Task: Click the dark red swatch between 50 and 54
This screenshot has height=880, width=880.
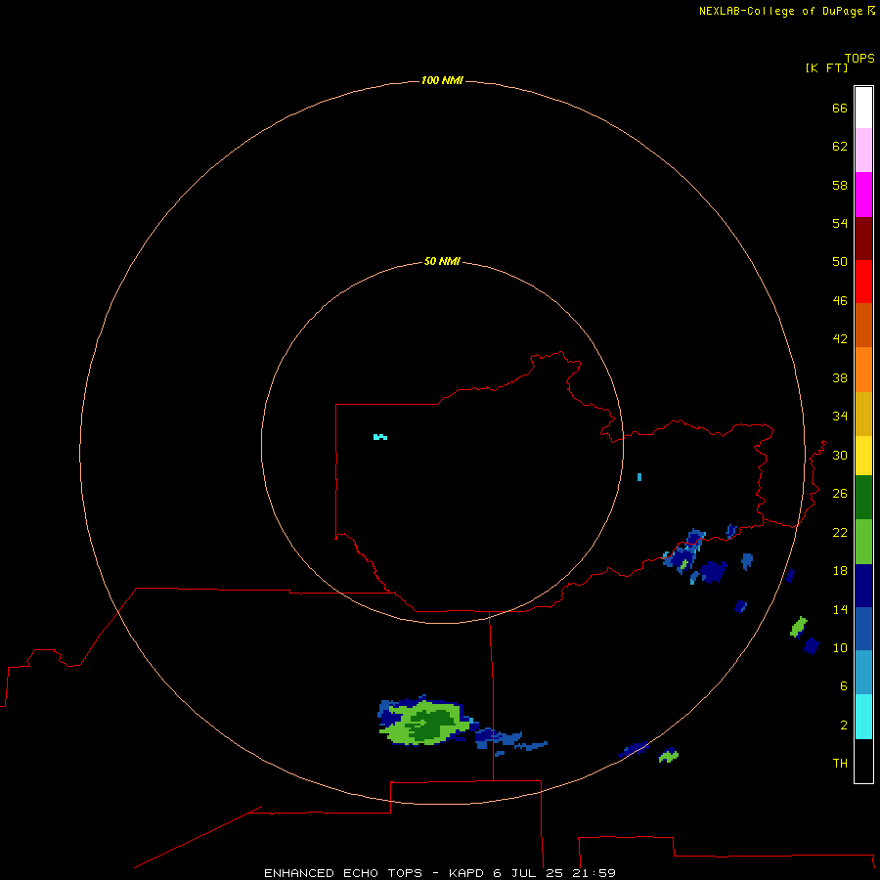Action: coord(863,238)
